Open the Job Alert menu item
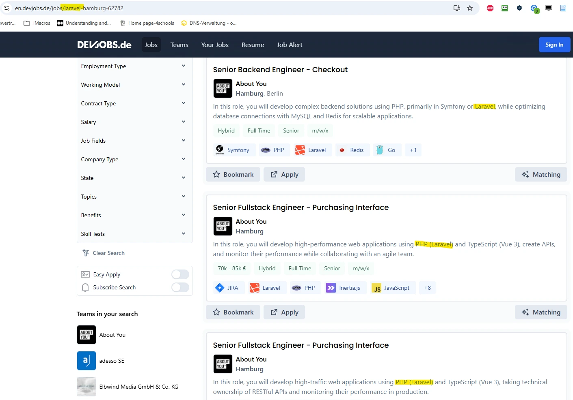The width and height of the screenshot is (573, 400). [290, 45]
